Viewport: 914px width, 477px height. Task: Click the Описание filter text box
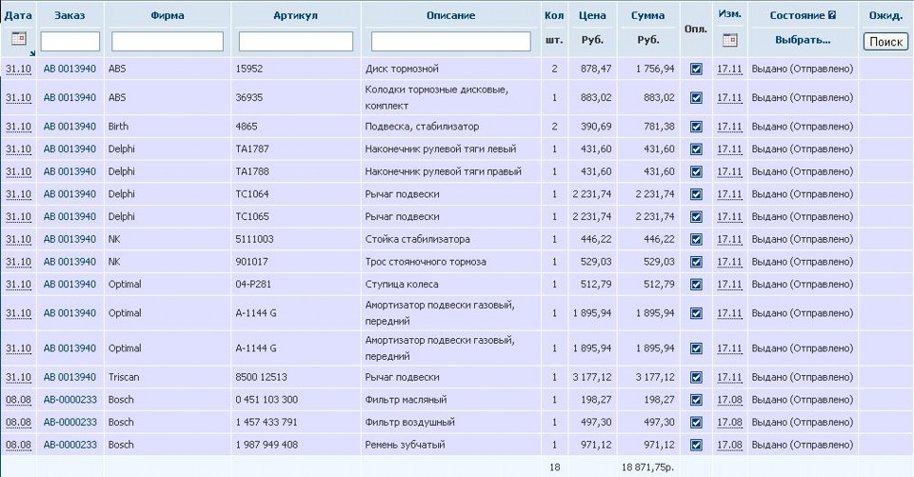pyautogui.click(x=450, y=42)
